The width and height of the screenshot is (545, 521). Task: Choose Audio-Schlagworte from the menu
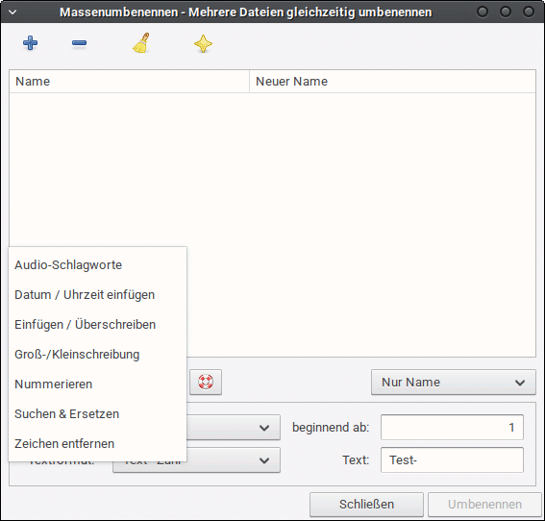[97, 265]
